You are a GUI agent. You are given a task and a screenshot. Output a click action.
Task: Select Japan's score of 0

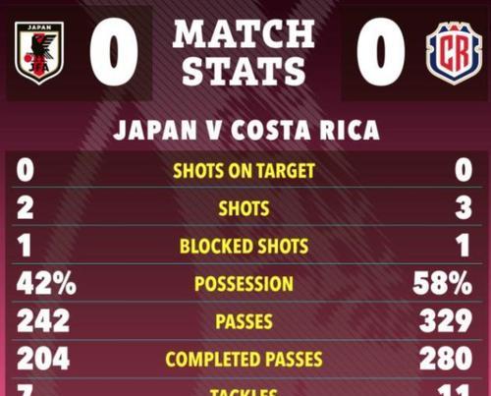(114, 52)
